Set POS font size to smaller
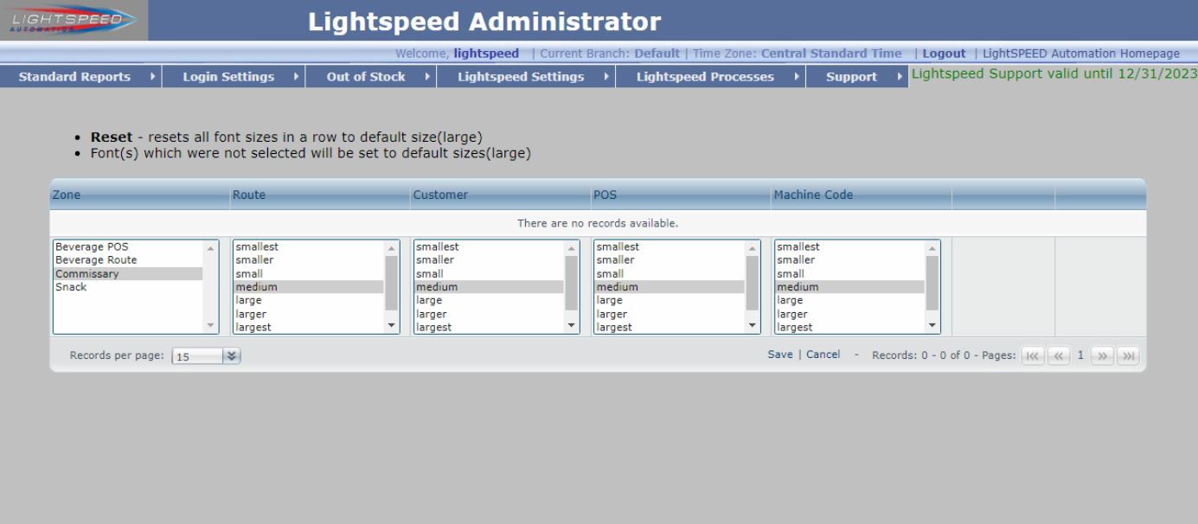 pos(670,260)
